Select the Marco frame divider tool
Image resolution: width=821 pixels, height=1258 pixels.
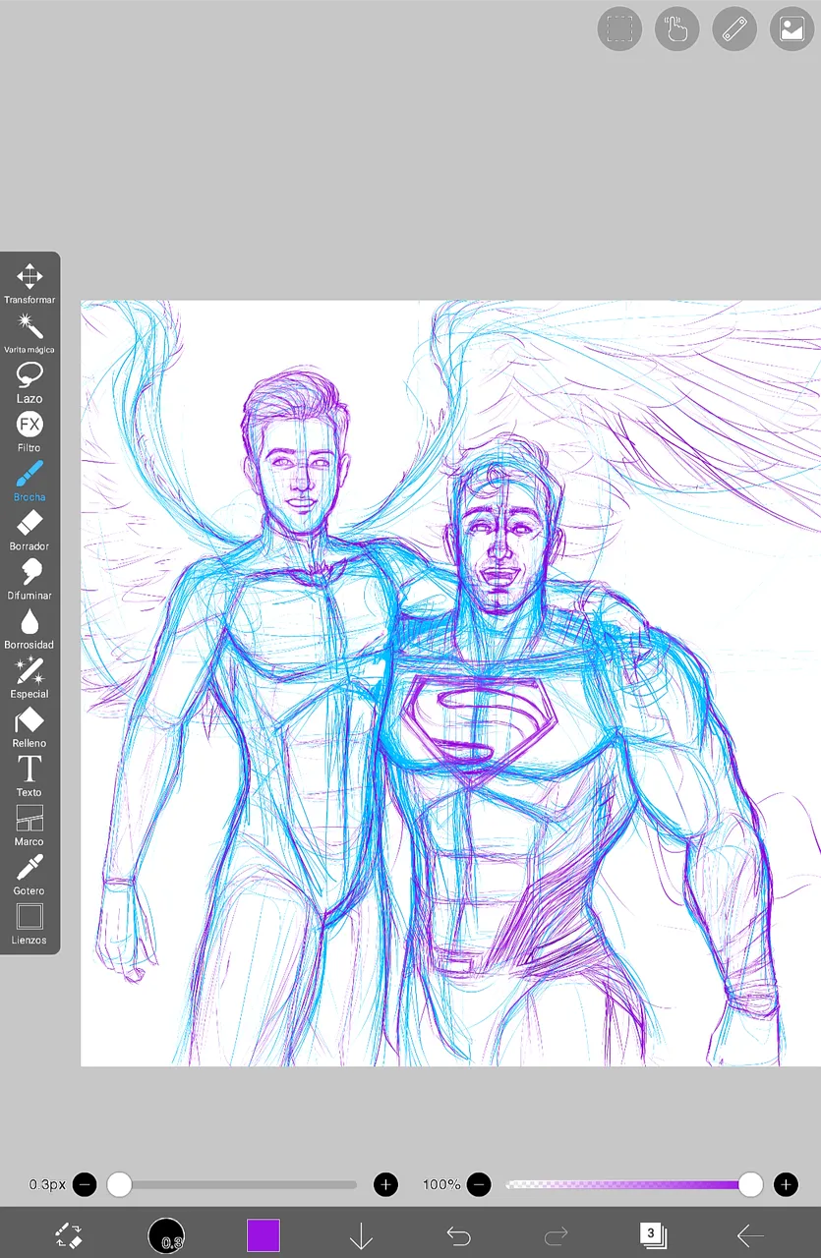tap(29, 824)
